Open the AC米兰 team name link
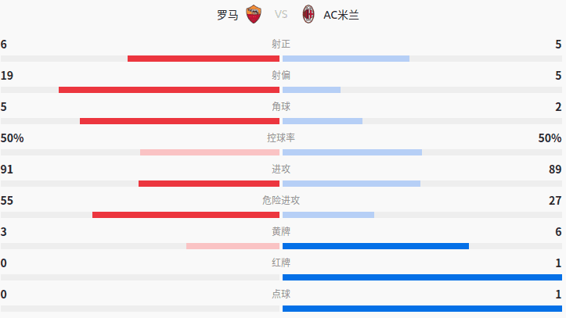Viewport: 566px width, 318px height. coord(341,15)
